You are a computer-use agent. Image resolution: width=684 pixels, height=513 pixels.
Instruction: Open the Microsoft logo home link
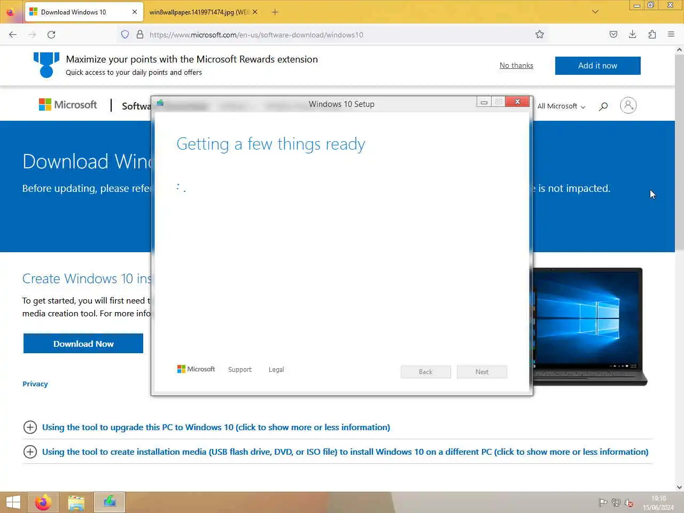coord(68,105)
